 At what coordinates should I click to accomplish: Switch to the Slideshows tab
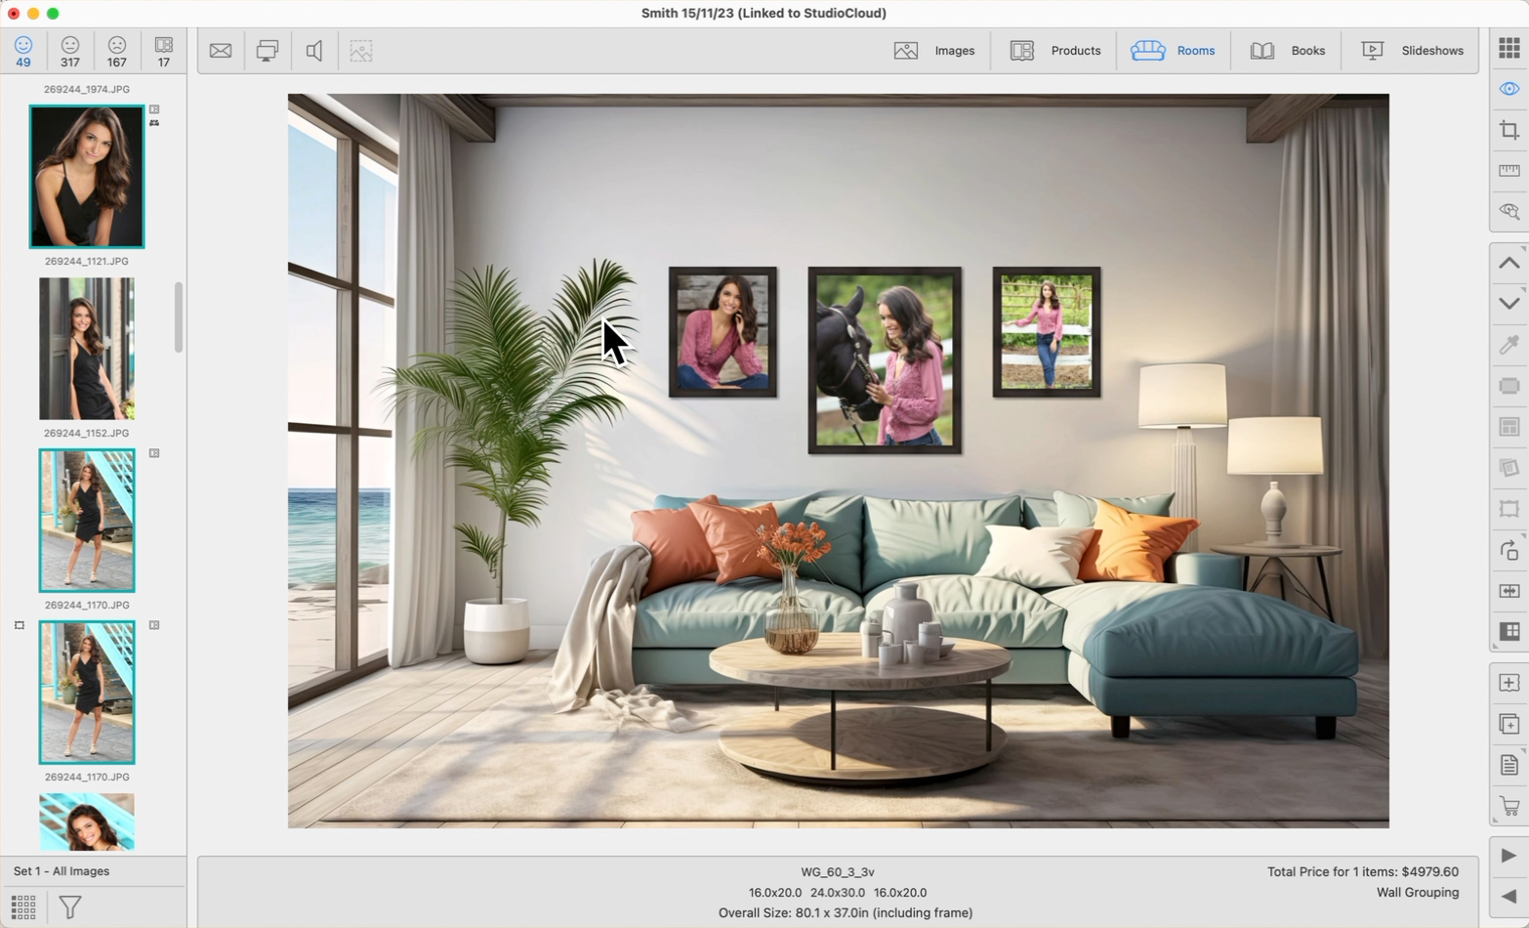click(x=1413, y=51)
